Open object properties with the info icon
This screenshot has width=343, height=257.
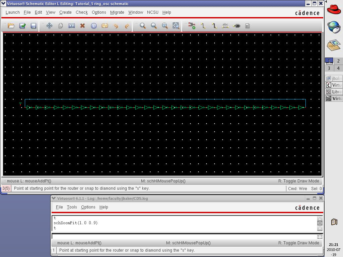coord(94,26)
